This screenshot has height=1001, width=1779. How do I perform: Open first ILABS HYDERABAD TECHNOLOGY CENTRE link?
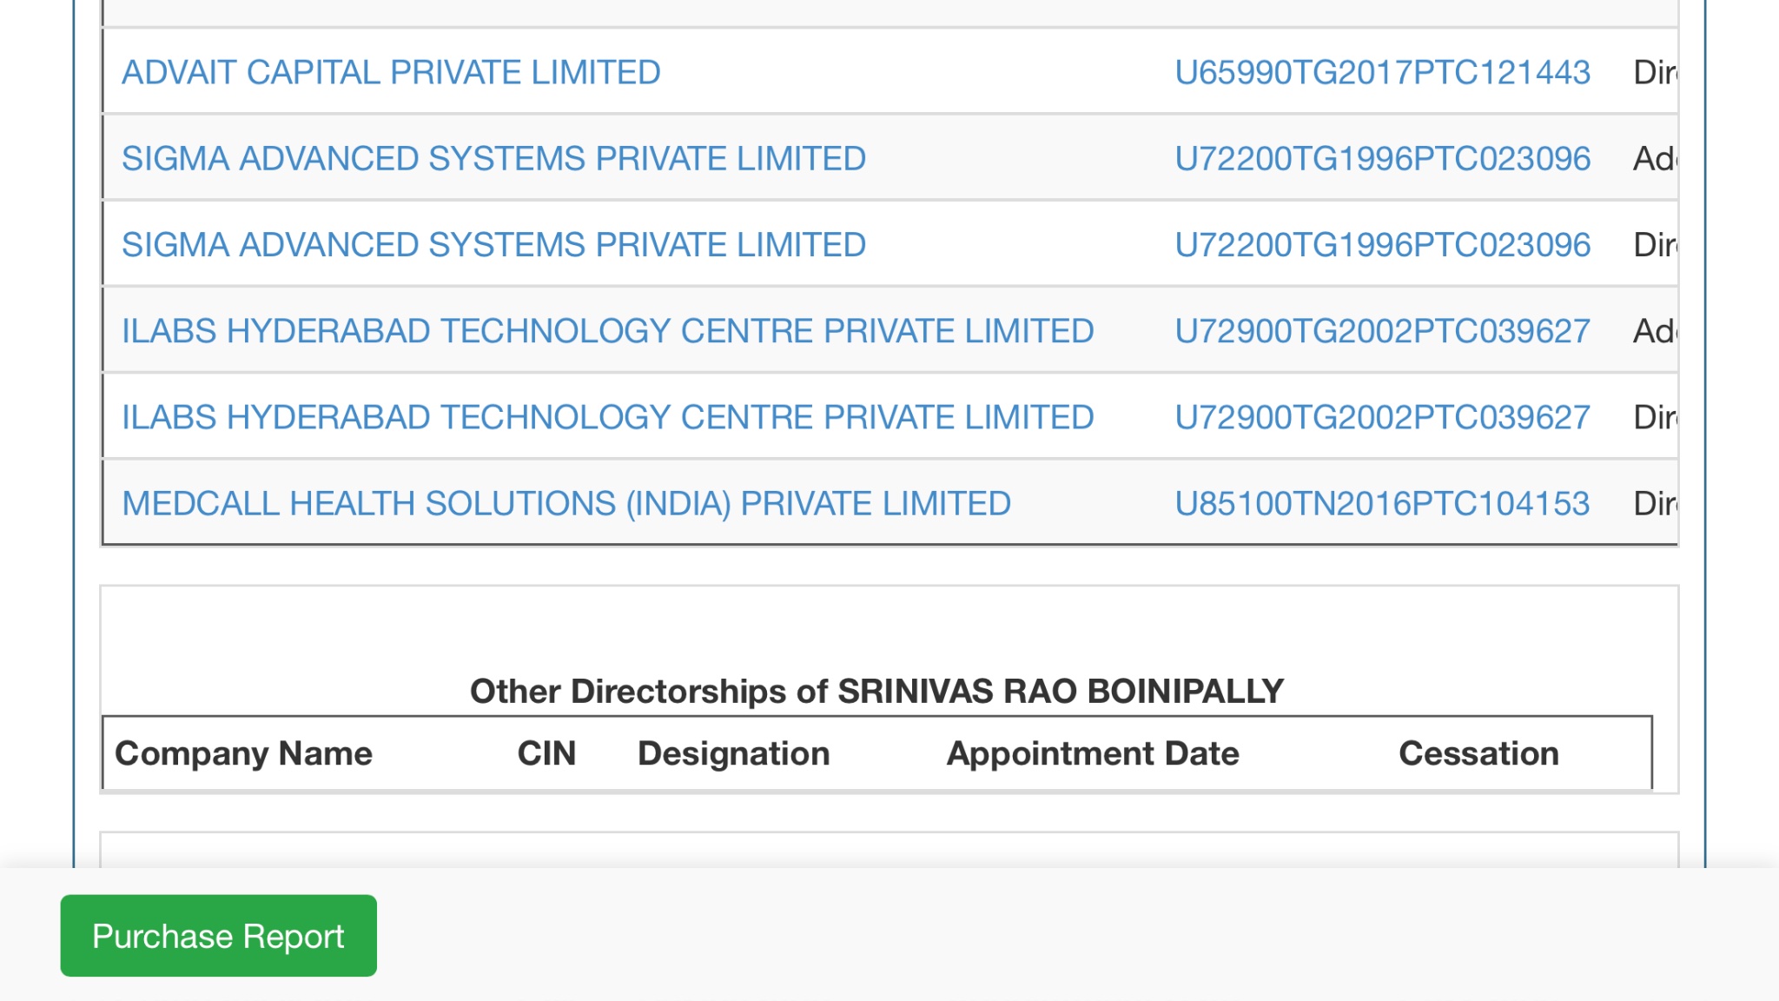click(607, 331)
